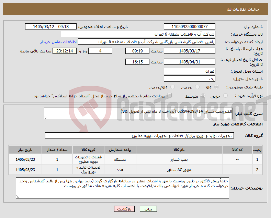This screenshot has height=218, width=271.
Task: Click the remaining days field showing 4
Action: 100,51
